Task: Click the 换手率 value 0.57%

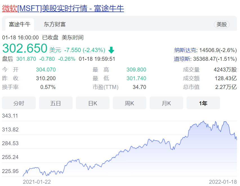Action: tap(48, 87)
